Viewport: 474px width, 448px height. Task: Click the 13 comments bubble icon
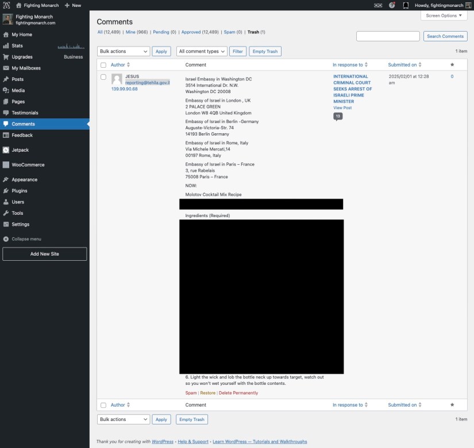338,116
